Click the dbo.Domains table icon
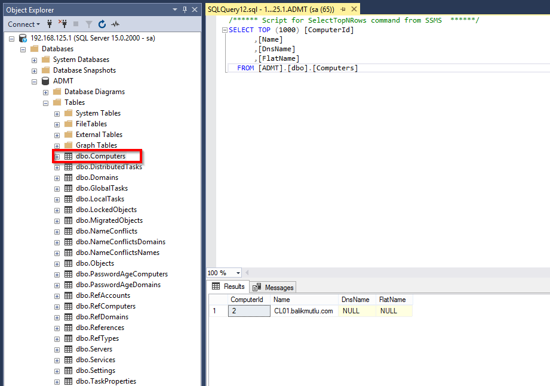Screen dimensions: 550x386 click(x=69, y=178)
